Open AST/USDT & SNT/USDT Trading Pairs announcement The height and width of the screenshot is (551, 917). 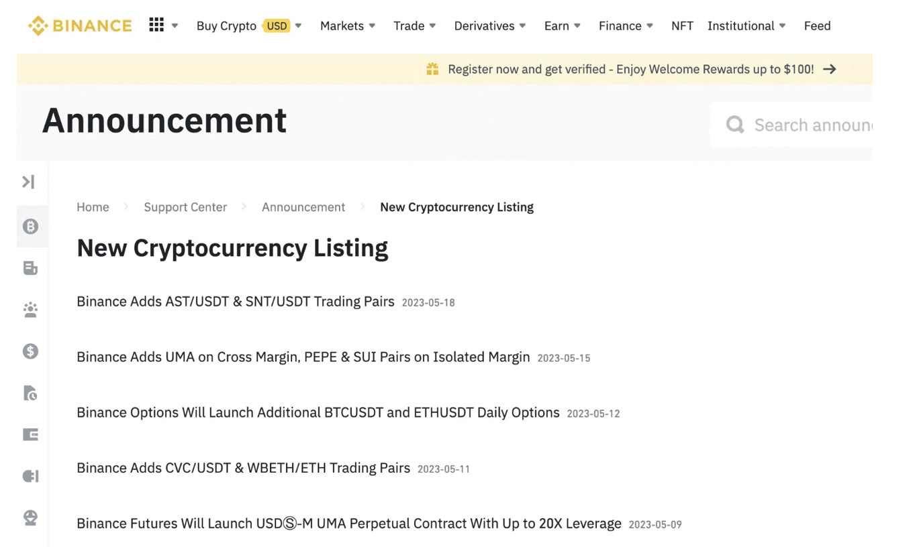click(x=236, y=302)
